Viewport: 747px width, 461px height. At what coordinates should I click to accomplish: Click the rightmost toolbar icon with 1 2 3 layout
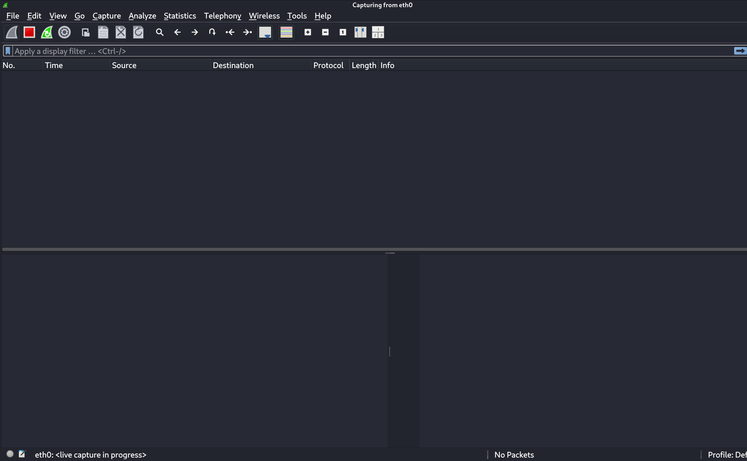pos(378,32)
